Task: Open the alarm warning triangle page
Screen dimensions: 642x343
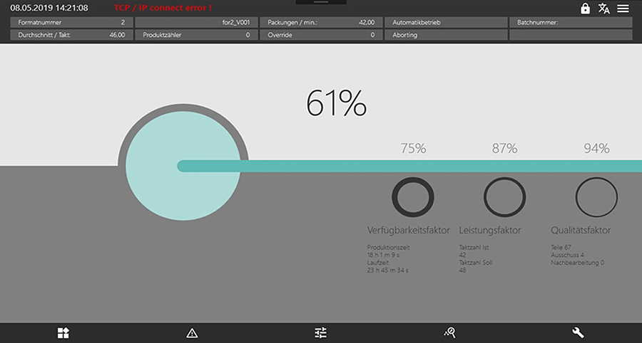Action: pyautogui.click(x=192, y=332)
